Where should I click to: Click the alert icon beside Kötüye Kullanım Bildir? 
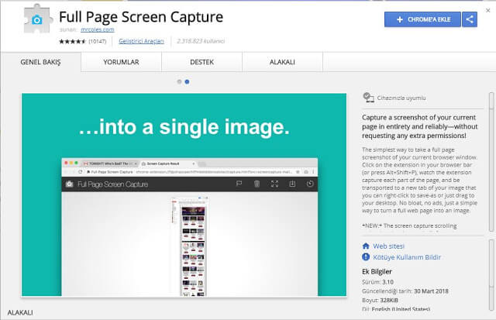(366, 257)
